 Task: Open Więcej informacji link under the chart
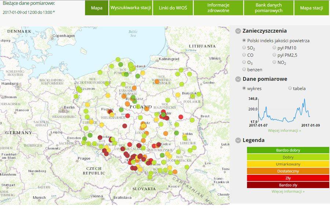coord(284,131)
